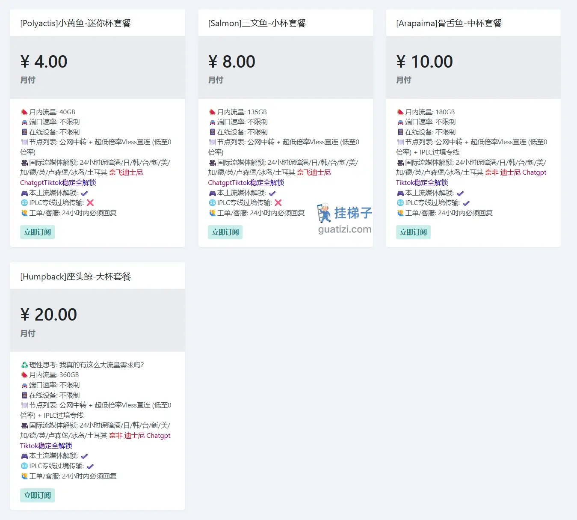The width and height of the screenshot is (577, 520).
Task: Click the telephone icon before 工单/客服 on Polyactis plan
Action: pyautogui.click(x=24, y=213)
